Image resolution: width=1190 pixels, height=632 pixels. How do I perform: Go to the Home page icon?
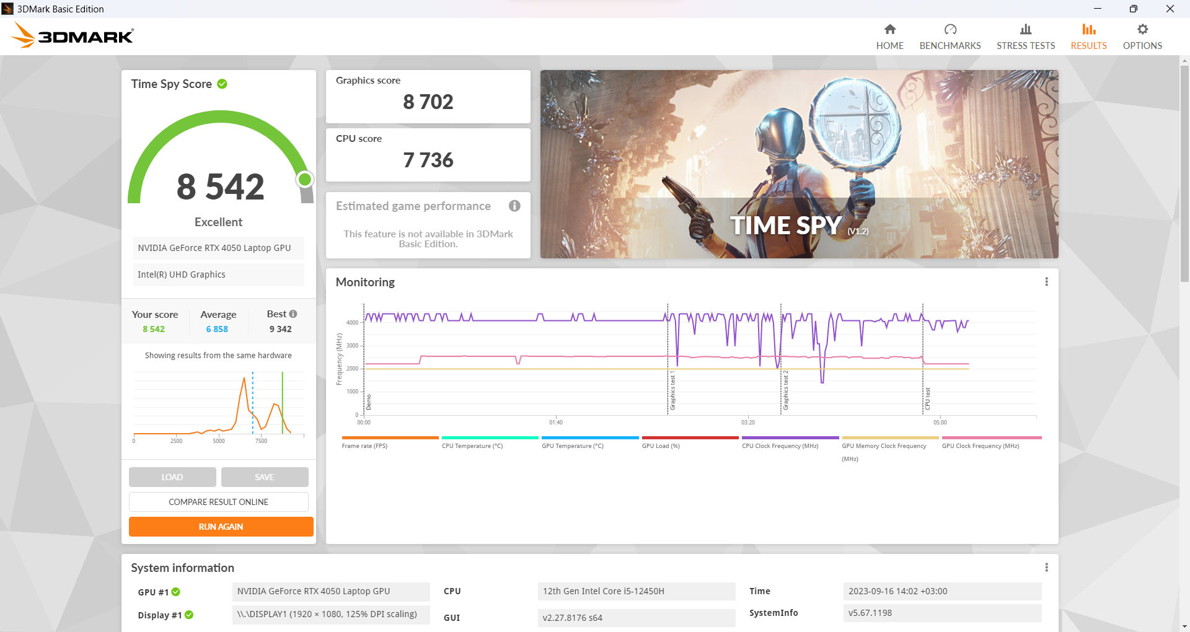click(889, 29)
